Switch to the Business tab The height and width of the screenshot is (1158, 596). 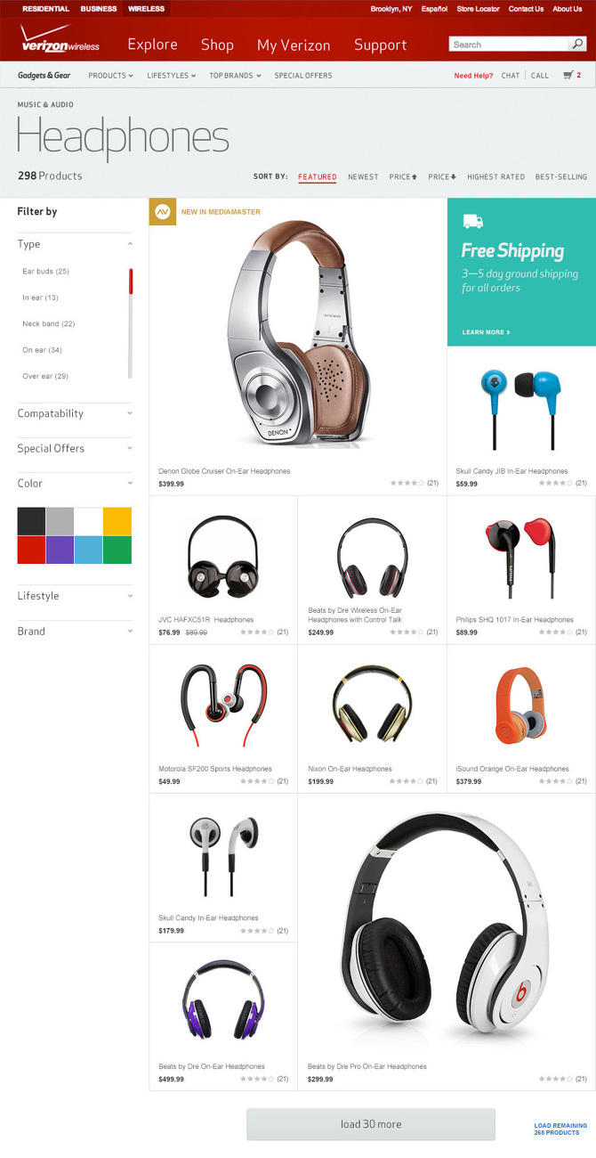tap(98, 9)
